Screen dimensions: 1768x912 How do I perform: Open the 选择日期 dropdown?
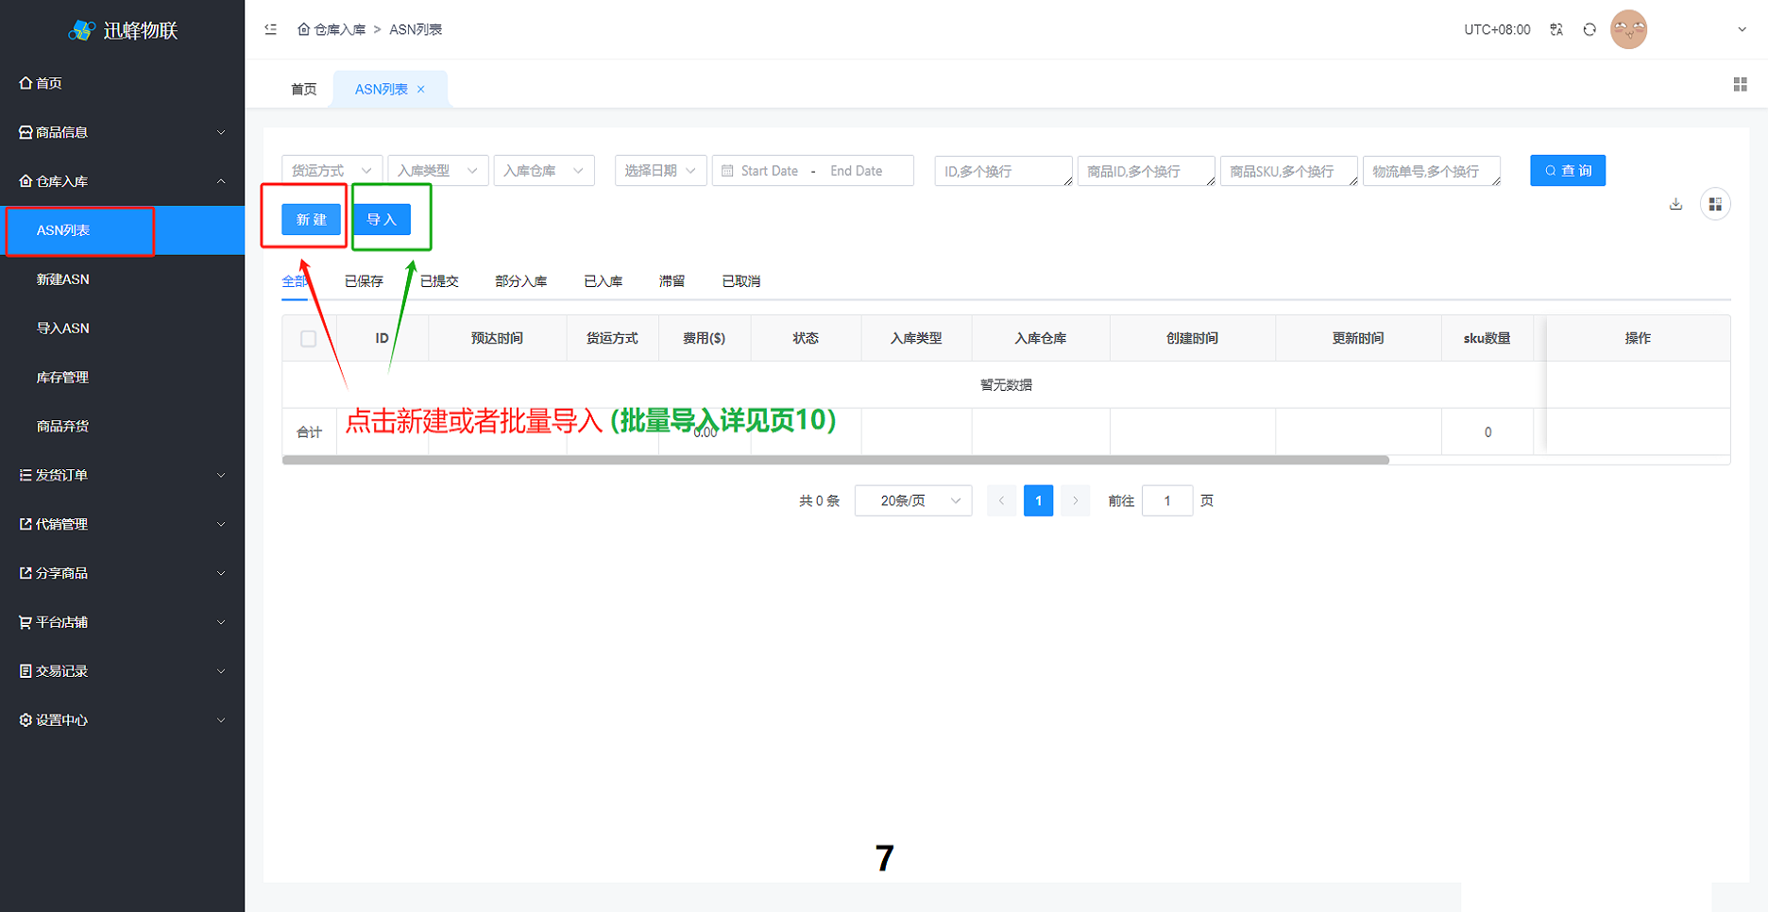point(660,171)
